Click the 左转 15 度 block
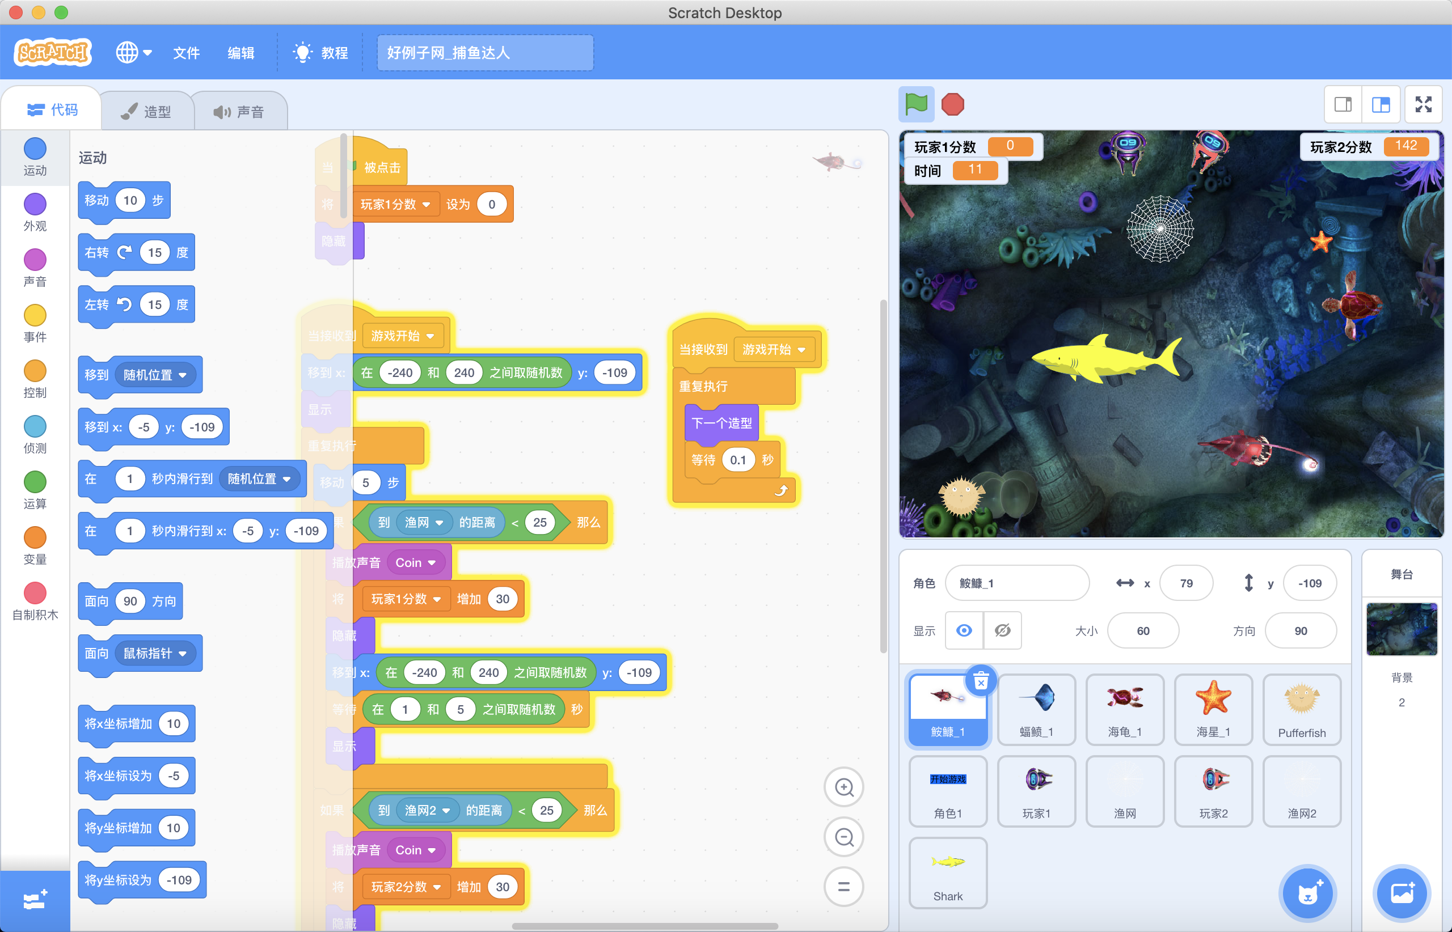Screen dimensions: 1452x932 [136, 305]
